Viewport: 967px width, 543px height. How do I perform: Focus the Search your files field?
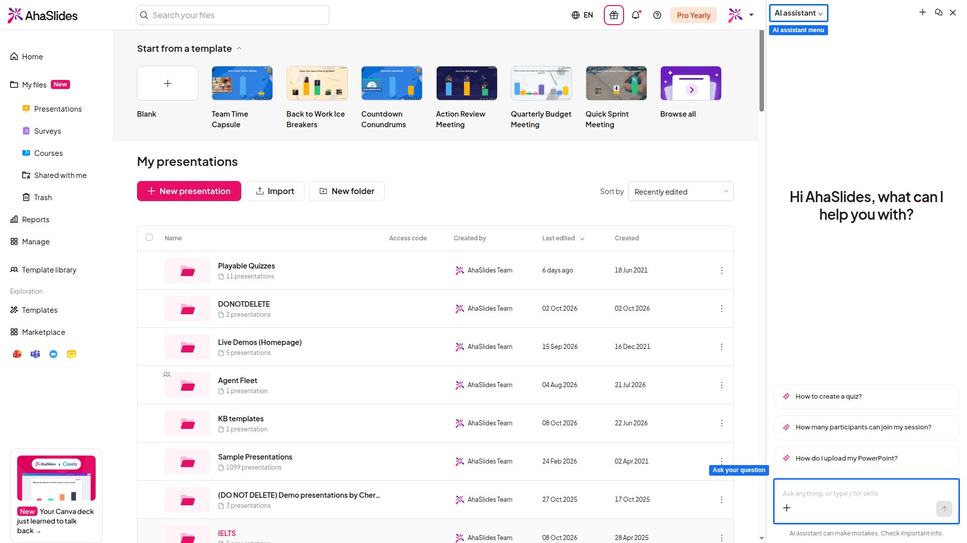tap(233, 15)
